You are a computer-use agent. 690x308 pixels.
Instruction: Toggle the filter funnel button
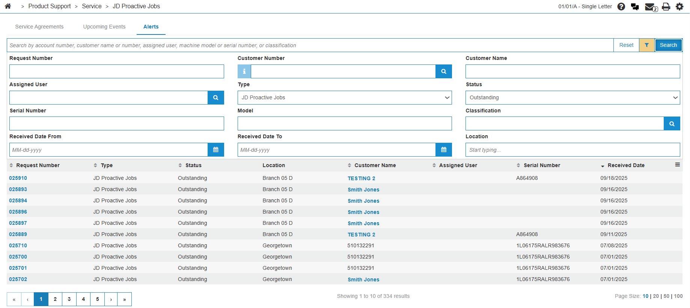[647, 45]
